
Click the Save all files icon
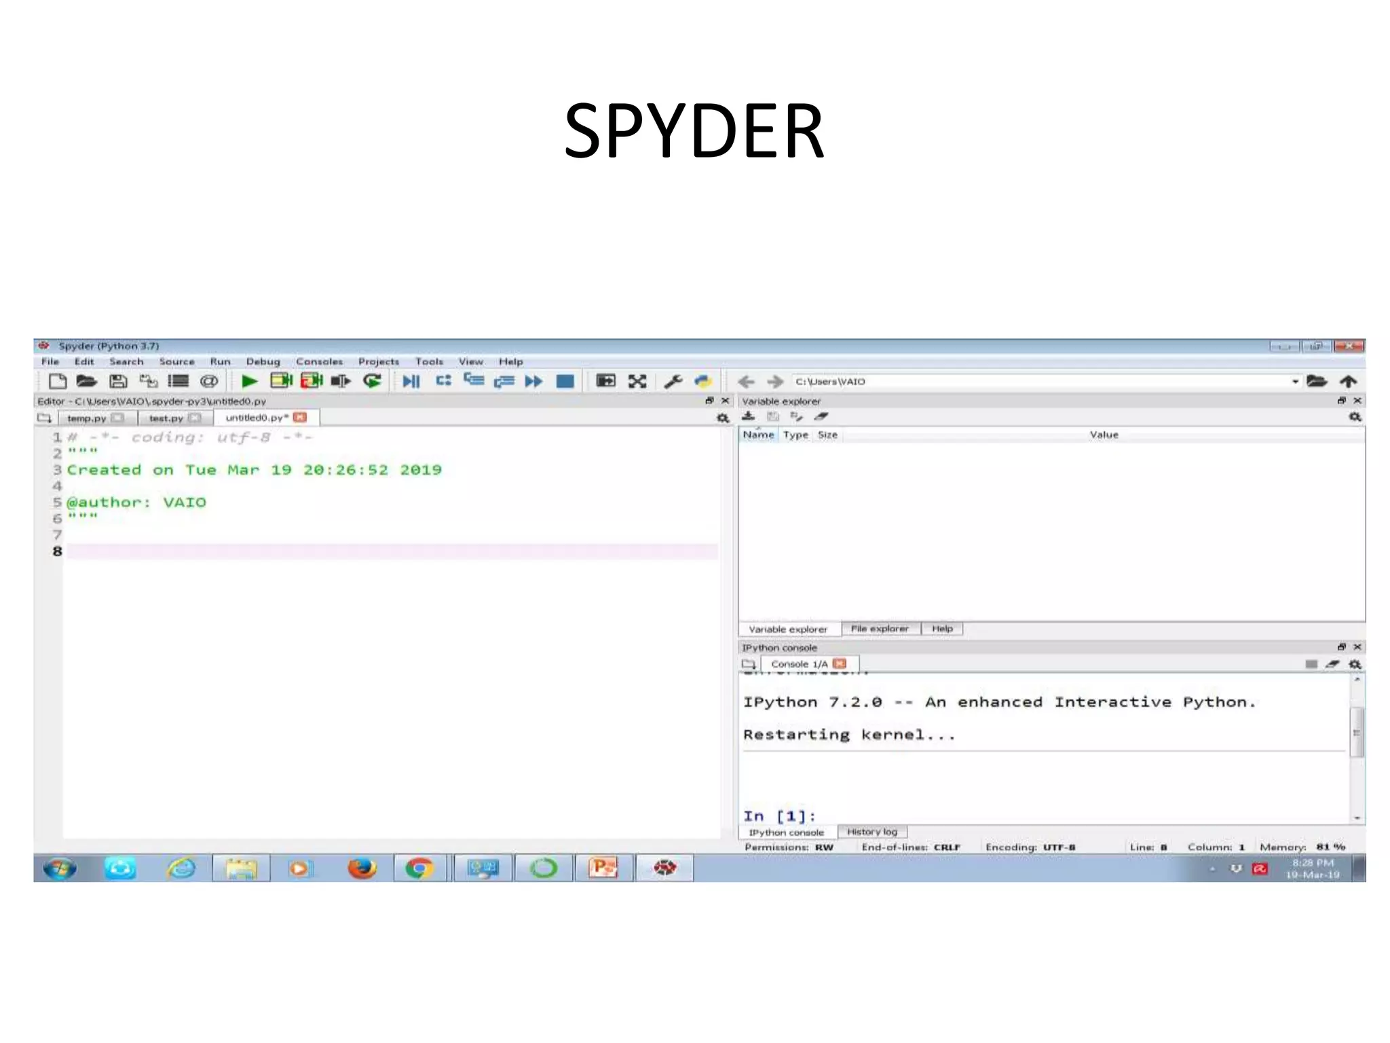(x=148, y=381)
